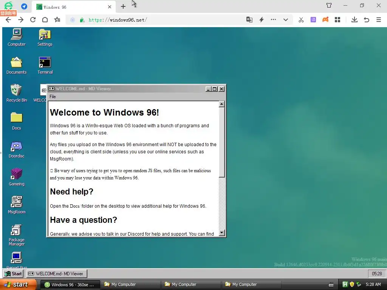Click the Windows 96 Start button
This screenshot has height=290, width=387.
(14, 273)
